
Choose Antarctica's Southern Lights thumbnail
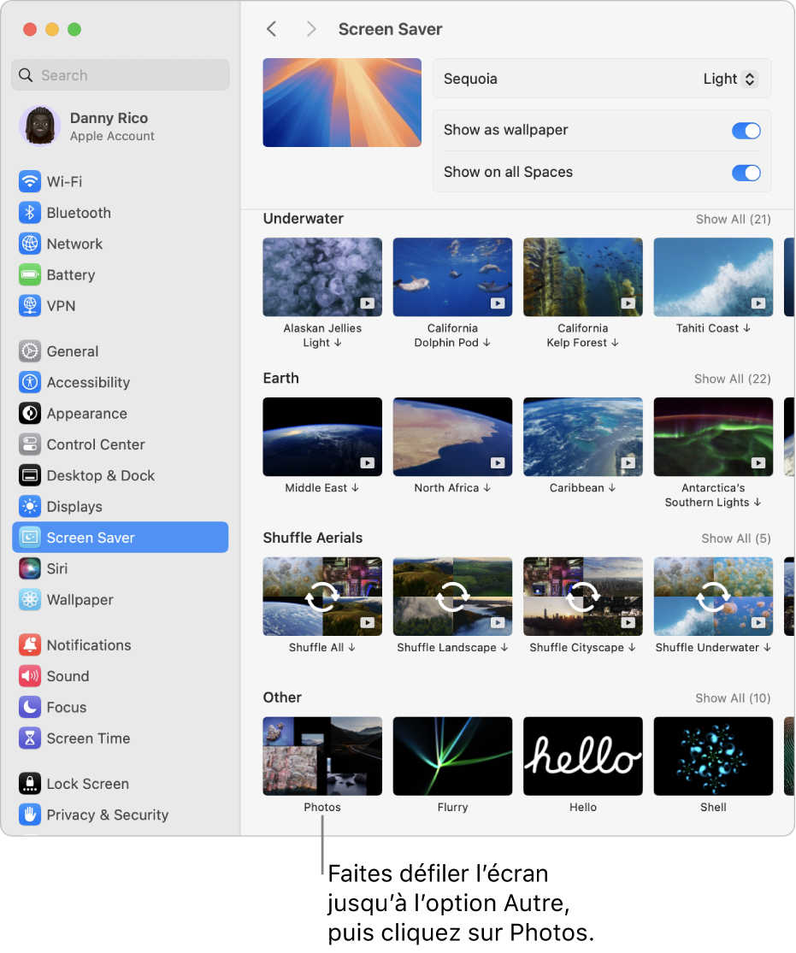point(713,437)
